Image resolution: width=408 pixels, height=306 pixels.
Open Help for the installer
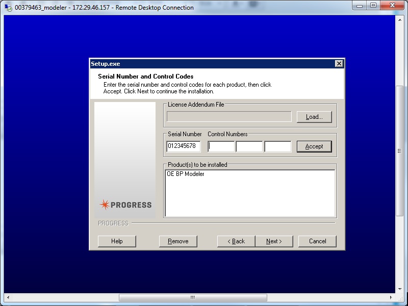pos(117,241)
